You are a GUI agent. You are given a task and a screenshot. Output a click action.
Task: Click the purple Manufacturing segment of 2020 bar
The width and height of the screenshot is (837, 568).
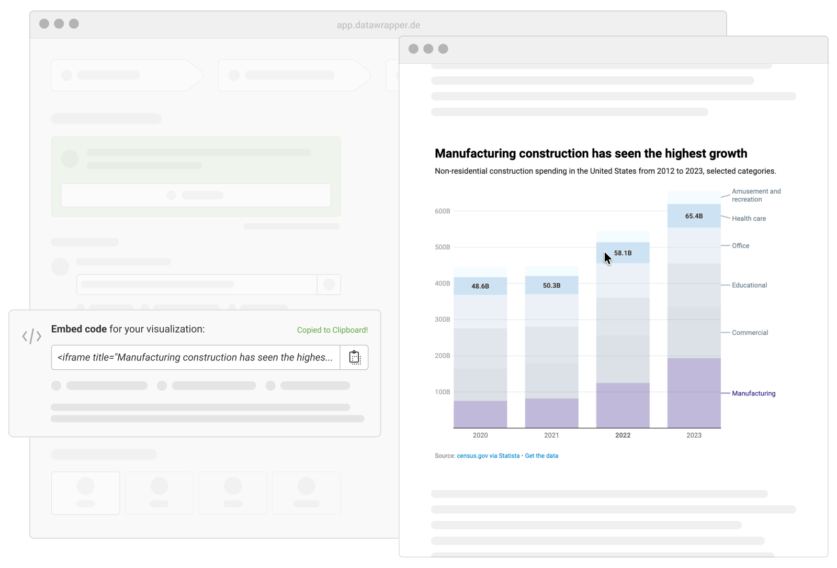(480, 414)
